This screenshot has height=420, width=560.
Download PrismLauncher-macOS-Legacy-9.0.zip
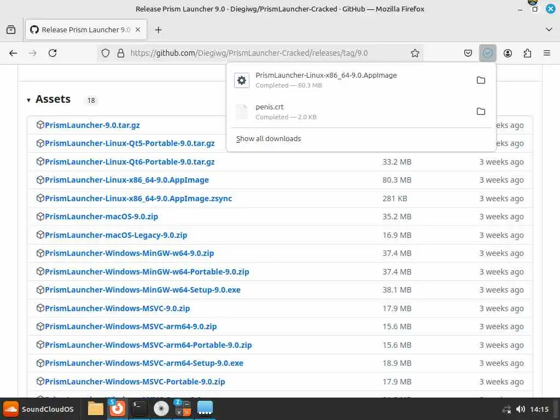coord(116,235)
